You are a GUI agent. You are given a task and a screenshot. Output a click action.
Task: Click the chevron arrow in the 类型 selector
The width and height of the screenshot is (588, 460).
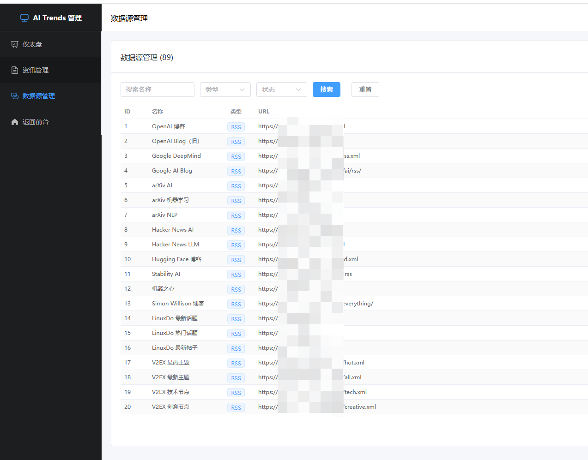tap(242, 90)
